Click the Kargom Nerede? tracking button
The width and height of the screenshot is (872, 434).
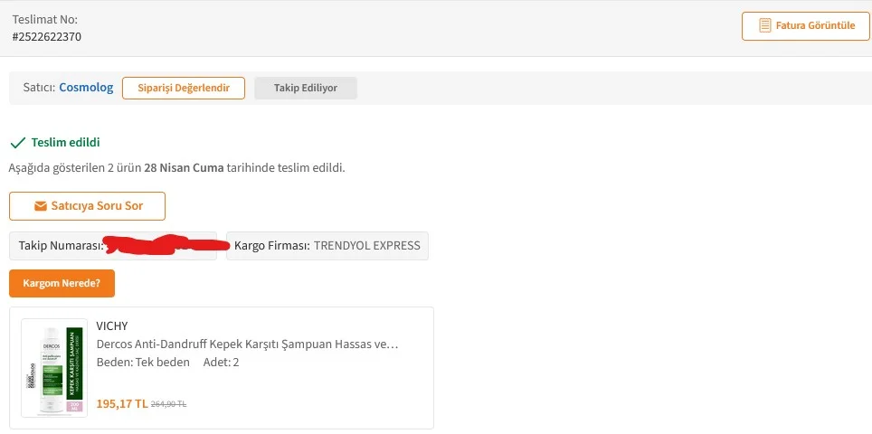(62, 283)
